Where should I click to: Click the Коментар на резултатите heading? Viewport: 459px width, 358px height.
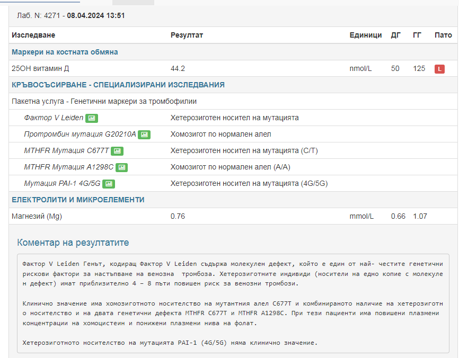click(x=73, y=243)
